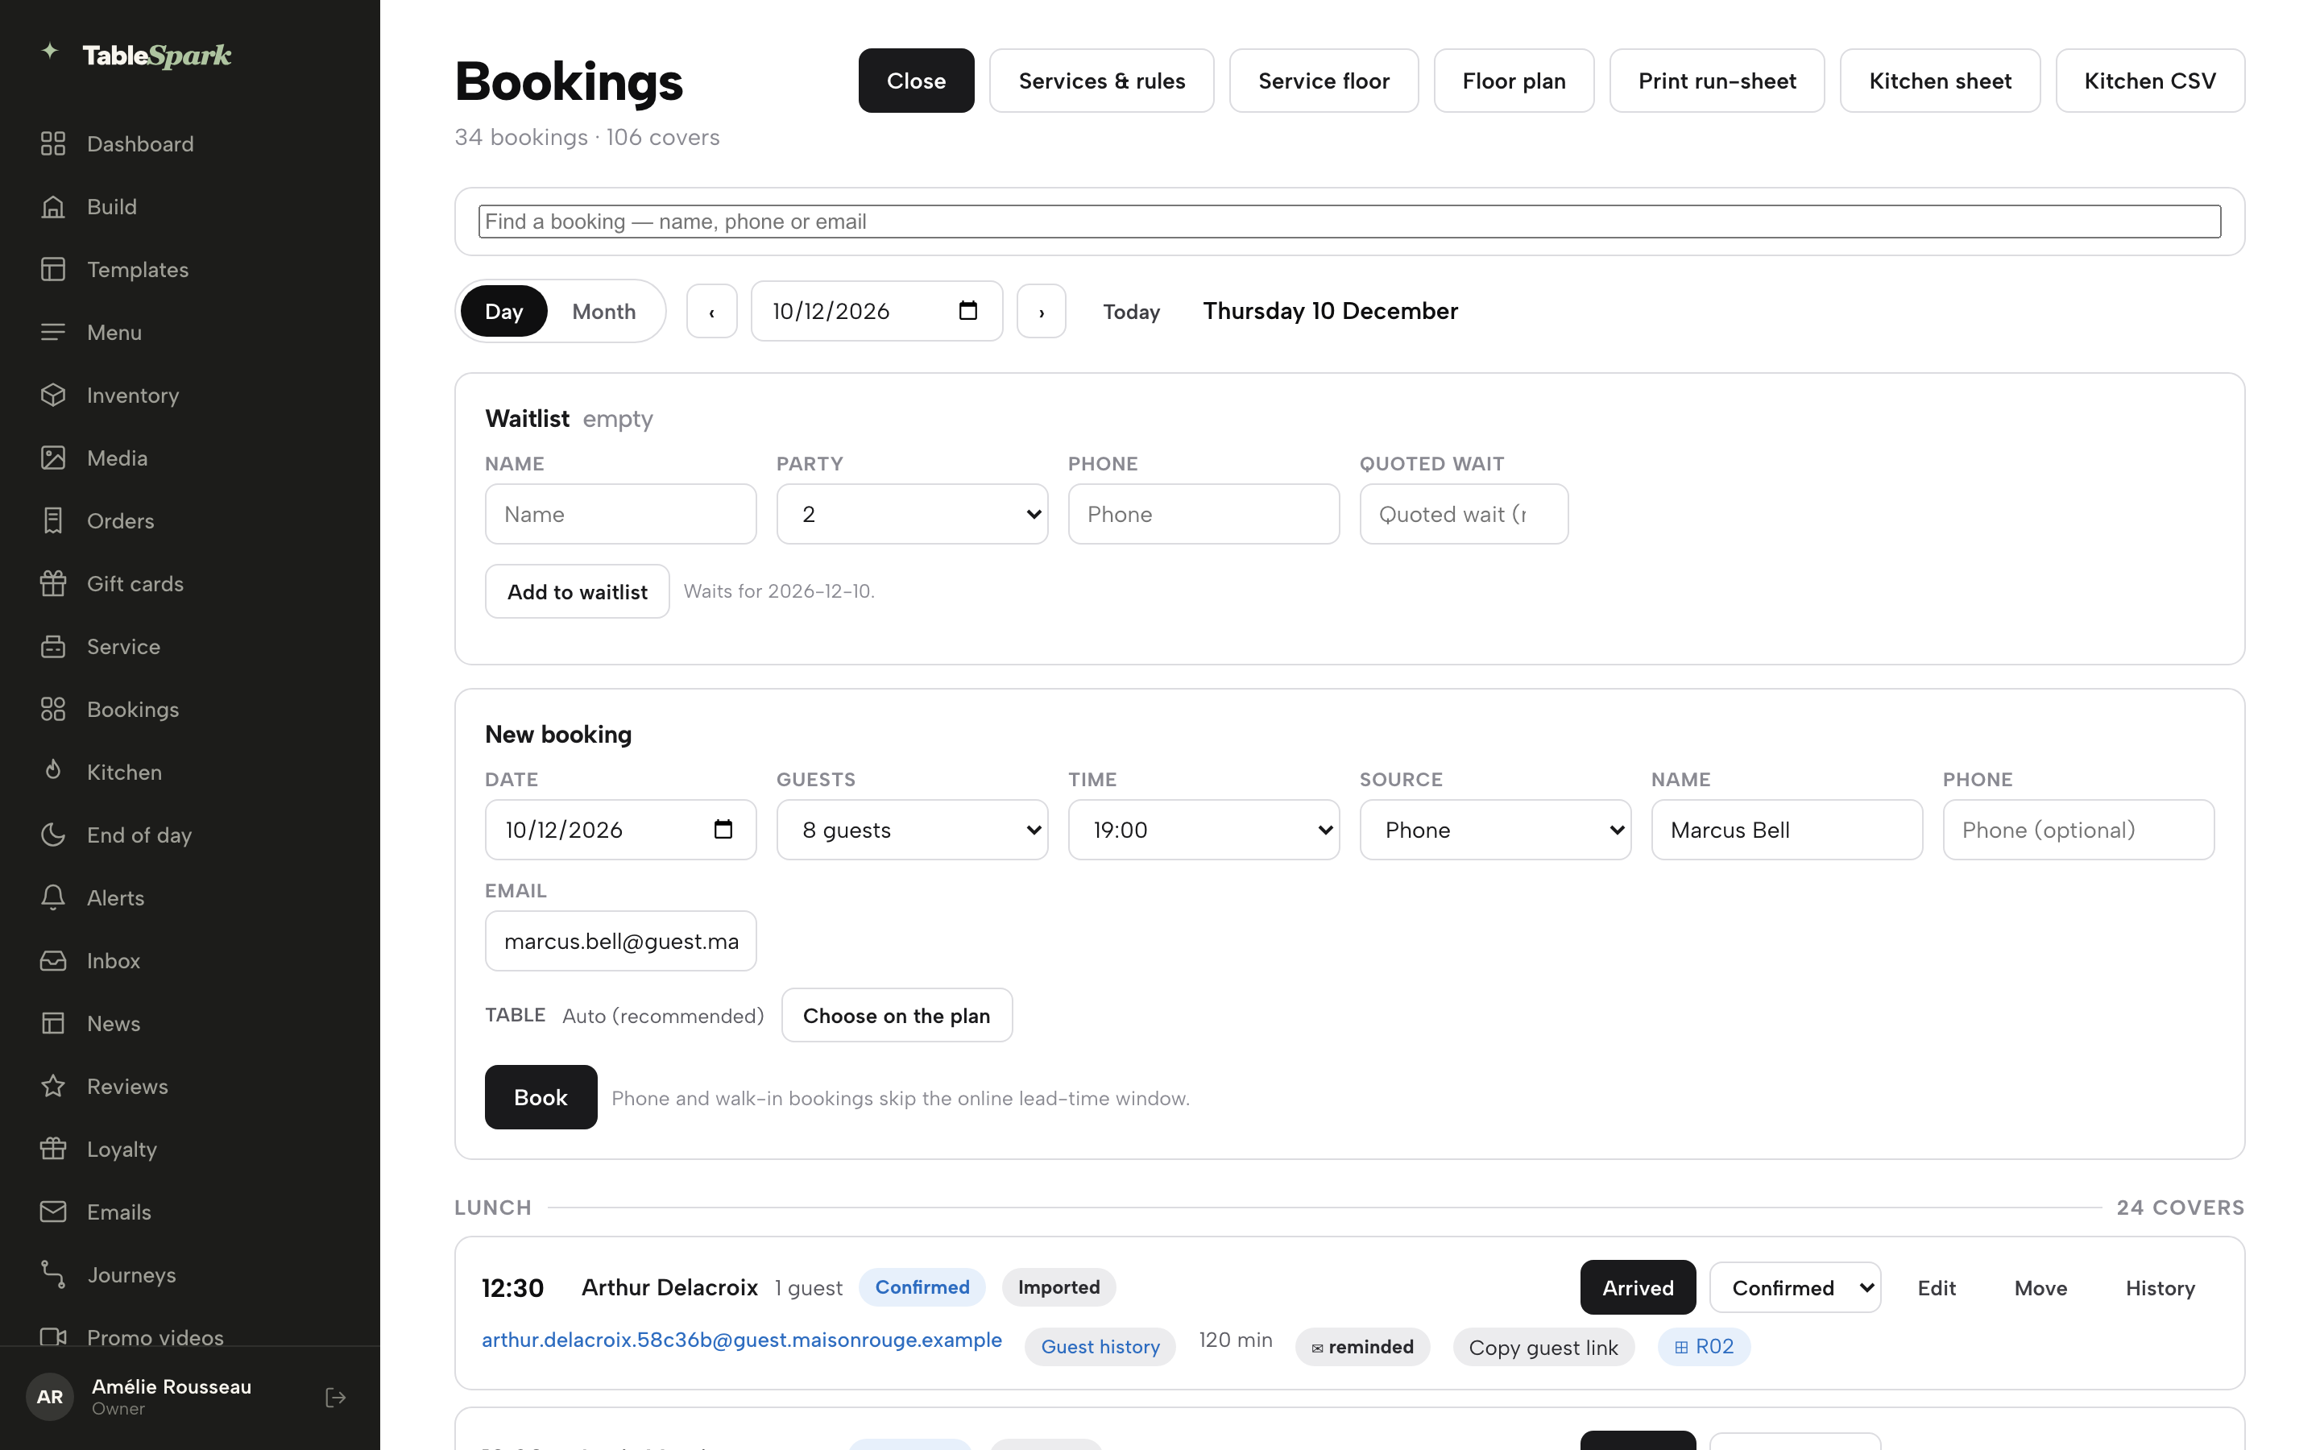Select the Kitchen flame icon

click(x=52, y=772)
